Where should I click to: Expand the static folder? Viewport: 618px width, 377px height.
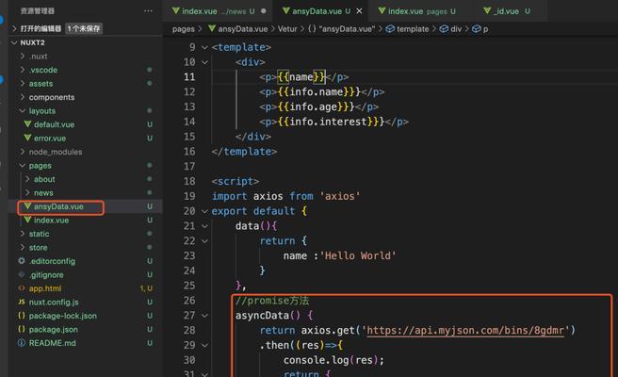(23, 234)
